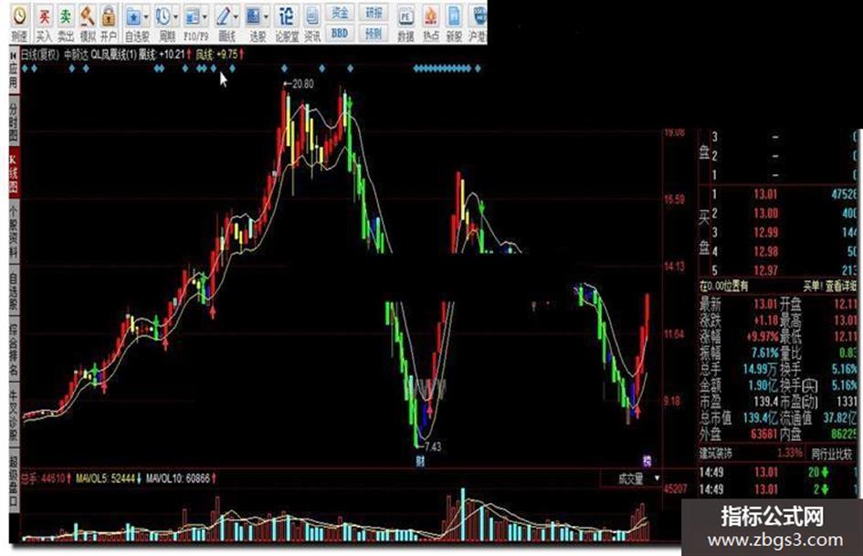Open the 牛叉诊股 sidebar tab
The image size is (863, 556).
(x=14, y=416)
